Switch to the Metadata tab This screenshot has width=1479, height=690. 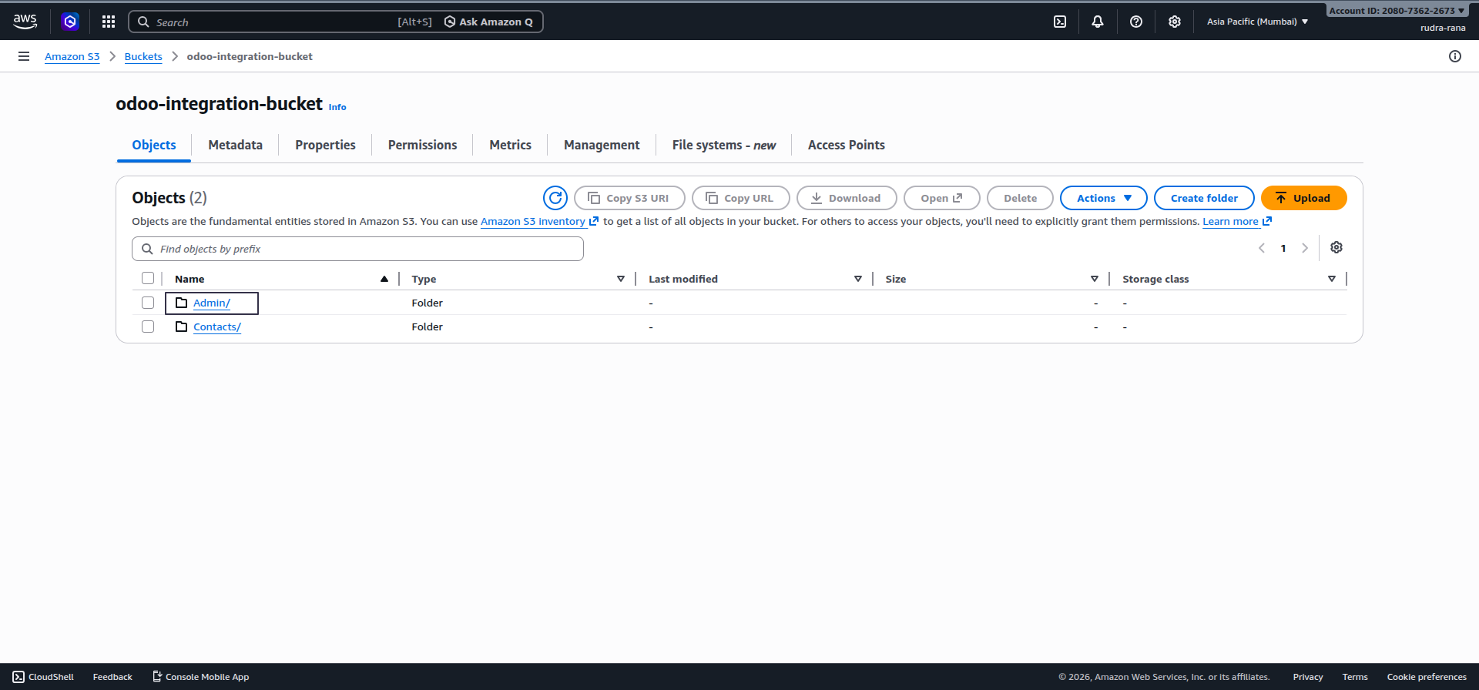click(235, 145)
